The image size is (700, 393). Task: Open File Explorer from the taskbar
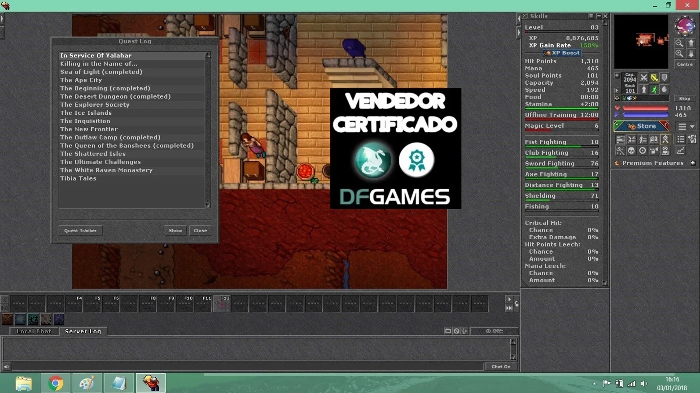point(23,384)
